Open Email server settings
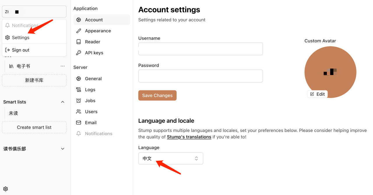373x195 pixels. pyautogui.click(x=102, y=123)
